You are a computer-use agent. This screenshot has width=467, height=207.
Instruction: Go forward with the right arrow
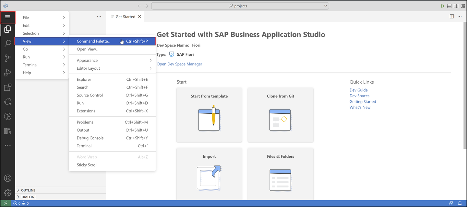tap(146, 6)
